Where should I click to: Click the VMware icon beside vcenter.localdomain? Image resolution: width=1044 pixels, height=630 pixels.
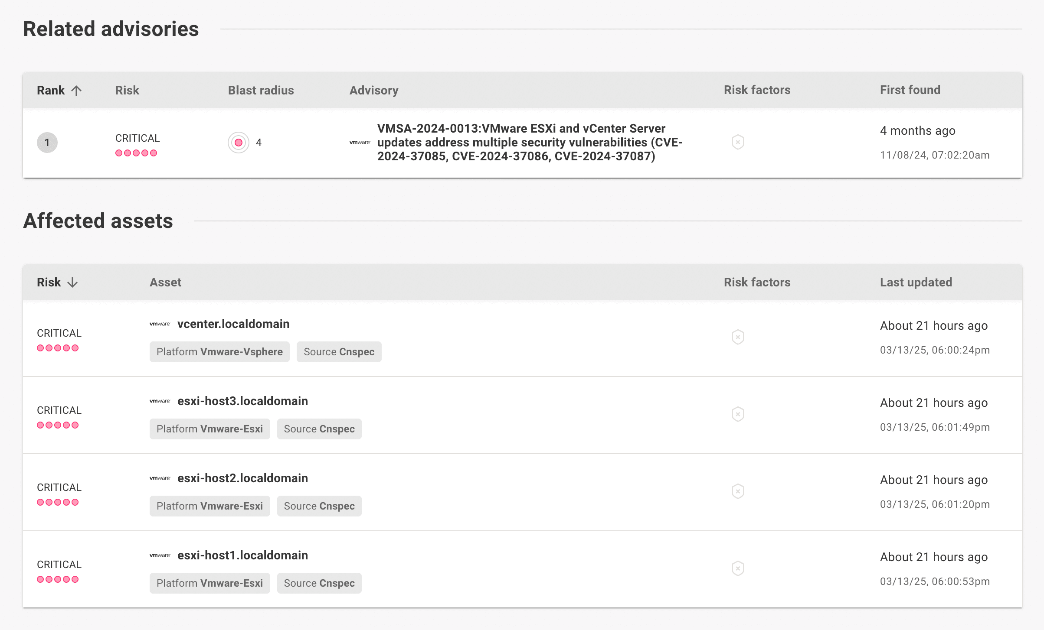tap(160, 324)
